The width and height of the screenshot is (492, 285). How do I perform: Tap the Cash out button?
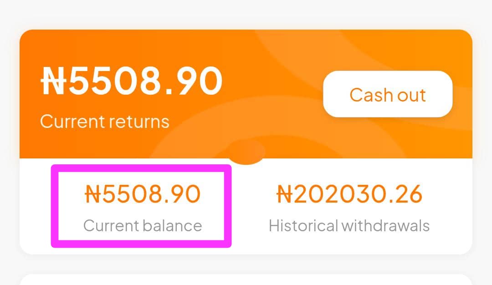tap(388, 94)
